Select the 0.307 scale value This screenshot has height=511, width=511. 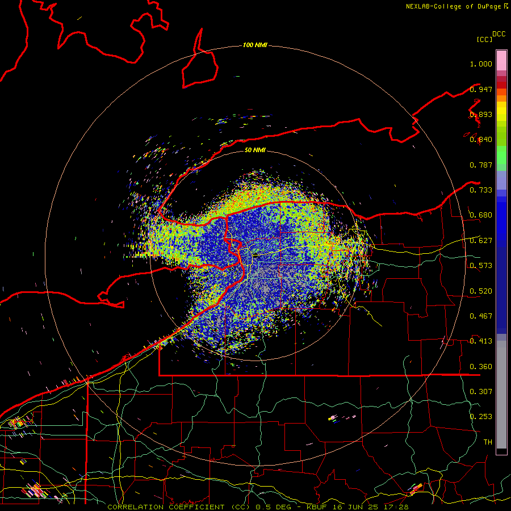tap(481, 392)
